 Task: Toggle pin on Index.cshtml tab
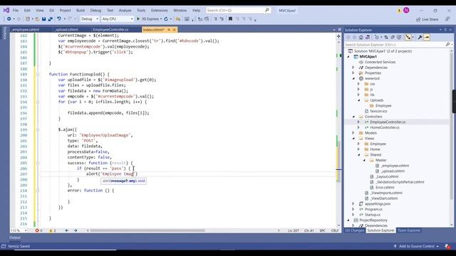pos(169,30)
